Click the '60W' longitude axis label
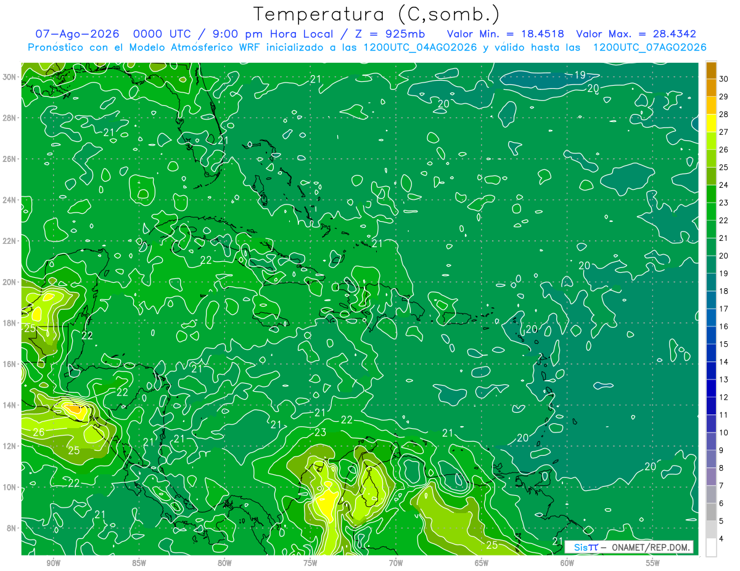 point(567,563)
